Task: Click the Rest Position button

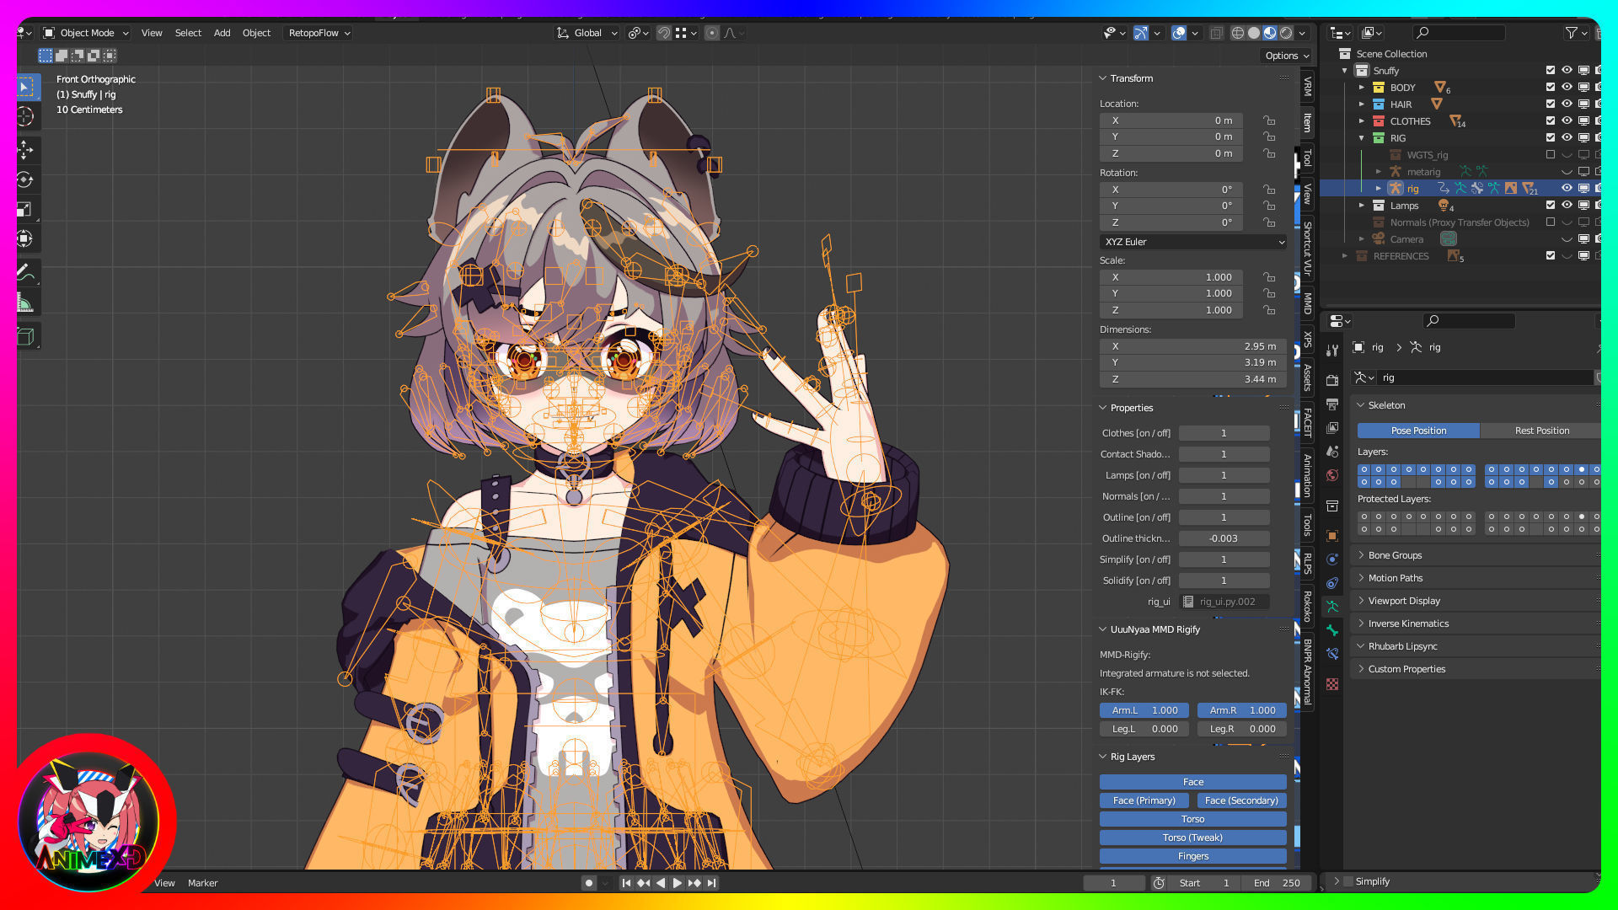Action: pyautogui.click(x=1541, y=431)
